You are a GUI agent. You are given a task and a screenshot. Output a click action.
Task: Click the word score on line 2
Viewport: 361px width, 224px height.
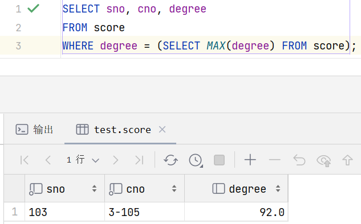109,28
